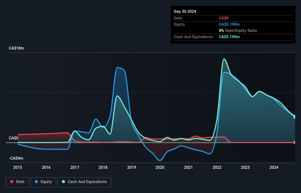Click the CA$5.100m equity value in tooltip
The image size is (301, 193).
(229, 24)
